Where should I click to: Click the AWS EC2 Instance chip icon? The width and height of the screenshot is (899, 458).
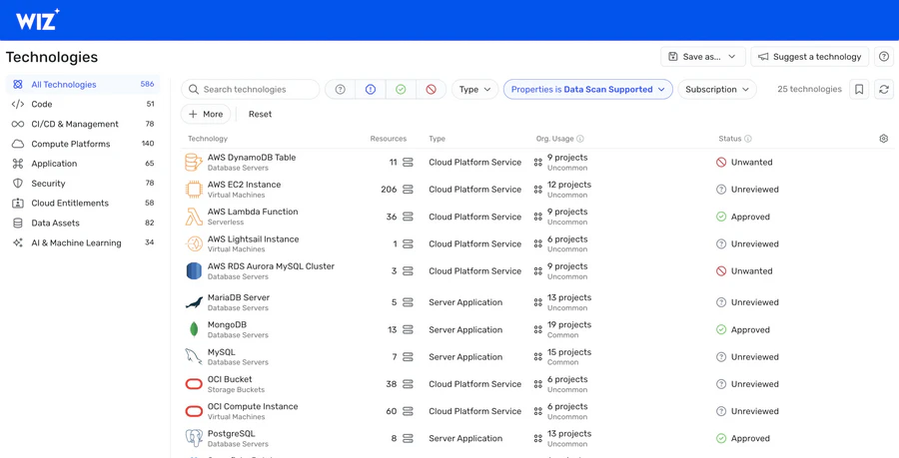(194, 190)
